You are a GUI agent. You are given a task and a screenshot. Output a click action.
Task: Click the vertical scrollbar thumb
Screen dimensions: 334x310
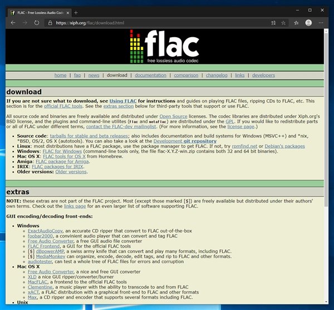pyautogui.click(x=326, y=119)
